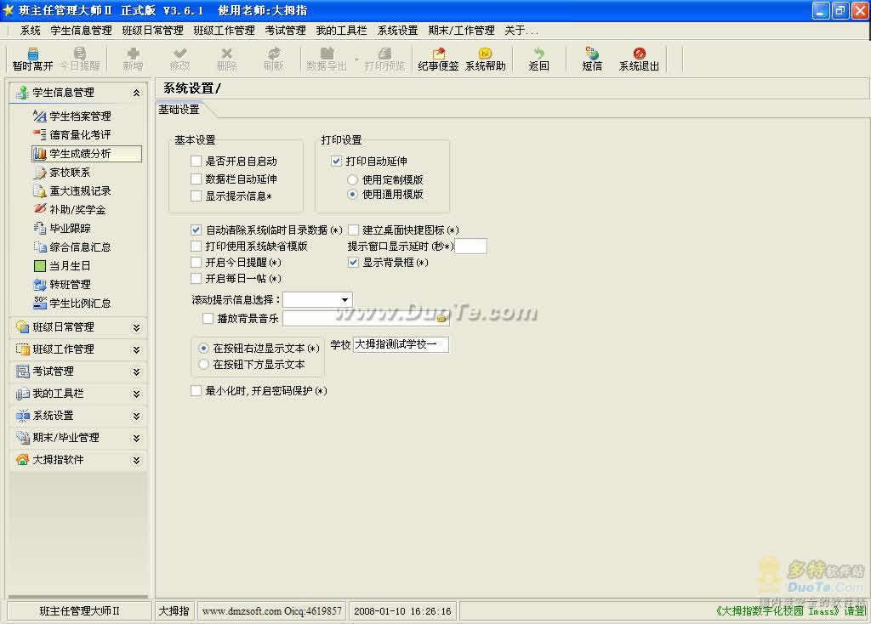Enable the 是否开启自启动 checkbox
This screenshot has height=624, width=871.
coord(196,161)
